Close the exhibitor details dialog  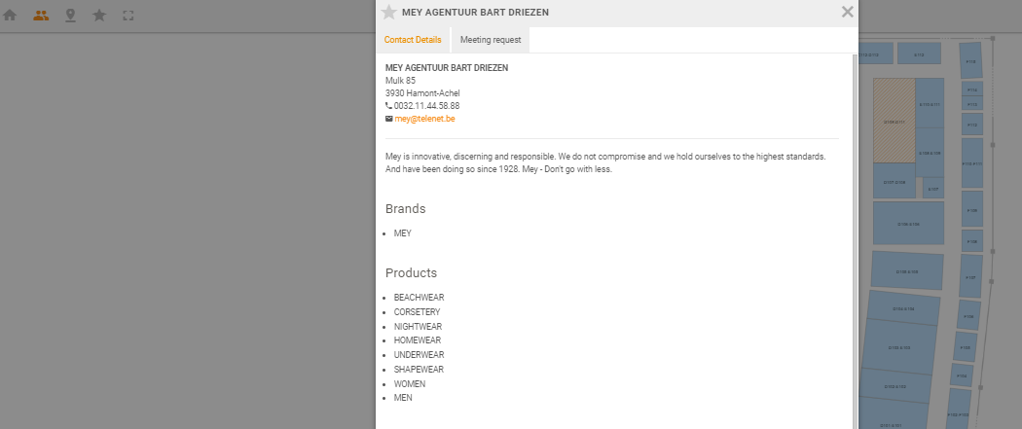(x=848, y=11)
